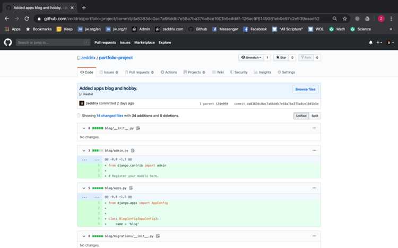Image resolution: width=398 pixels, height=248 pixels.
Task: Open the Github bookmark
Action: point(198,29)
